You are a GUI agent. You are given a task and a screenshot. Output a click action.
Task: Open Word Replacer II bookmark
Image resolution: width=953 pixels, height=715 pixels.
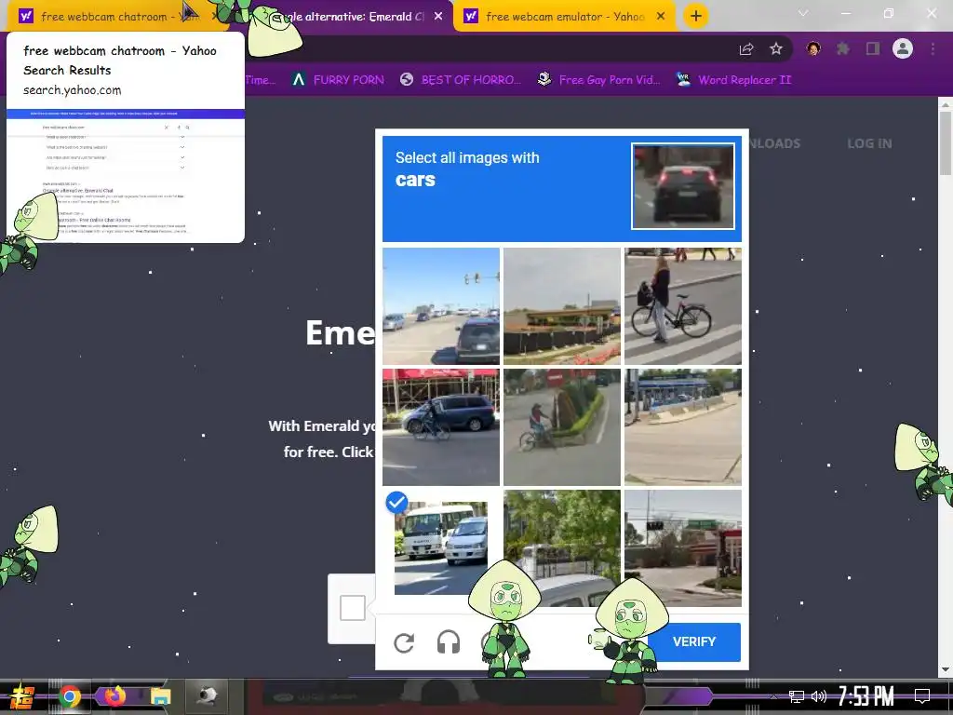[x=733, y=80]
